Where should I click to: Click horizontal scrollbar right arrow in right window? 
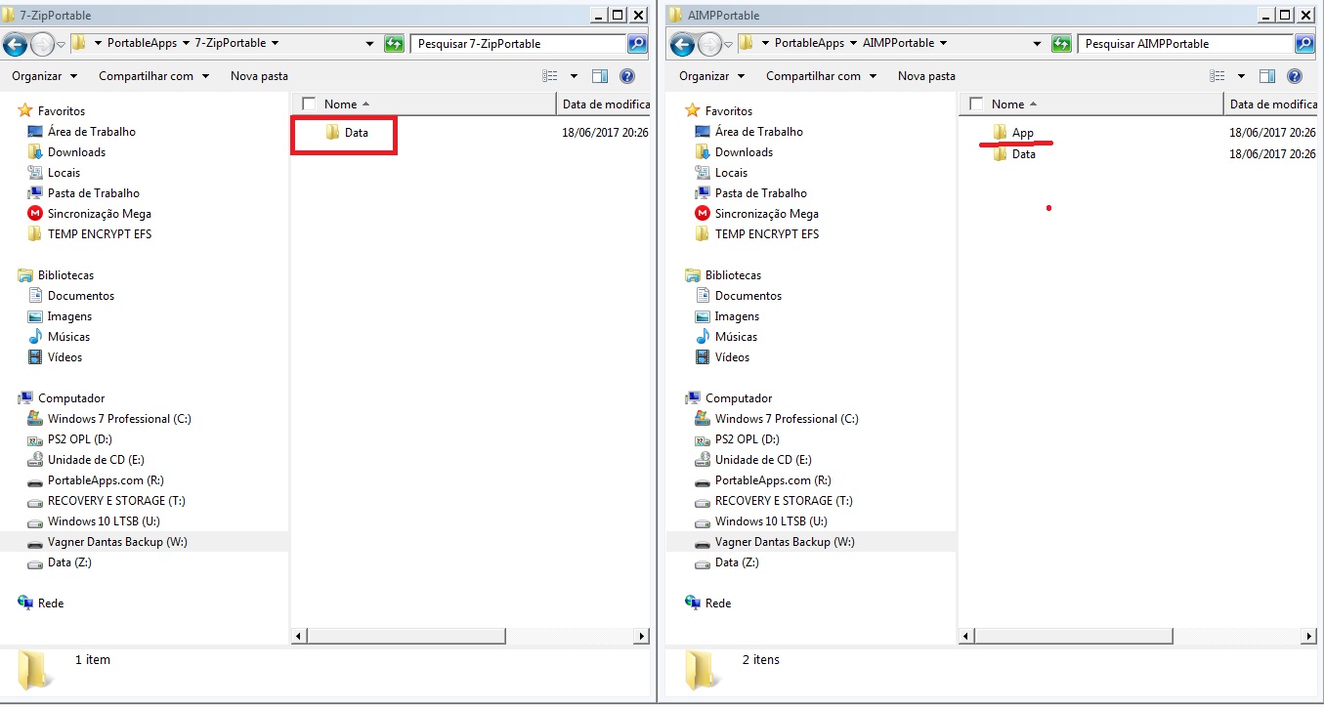point(1309,637)
